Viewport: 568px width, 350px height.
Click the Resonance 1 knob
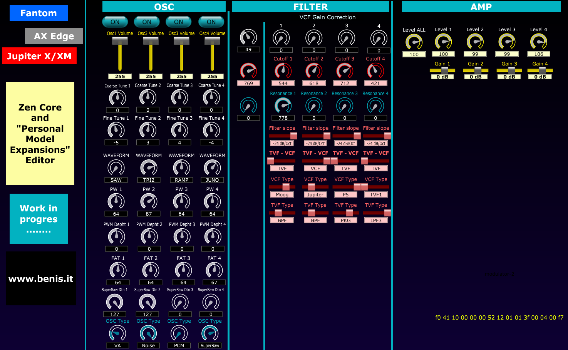[283, 106]
